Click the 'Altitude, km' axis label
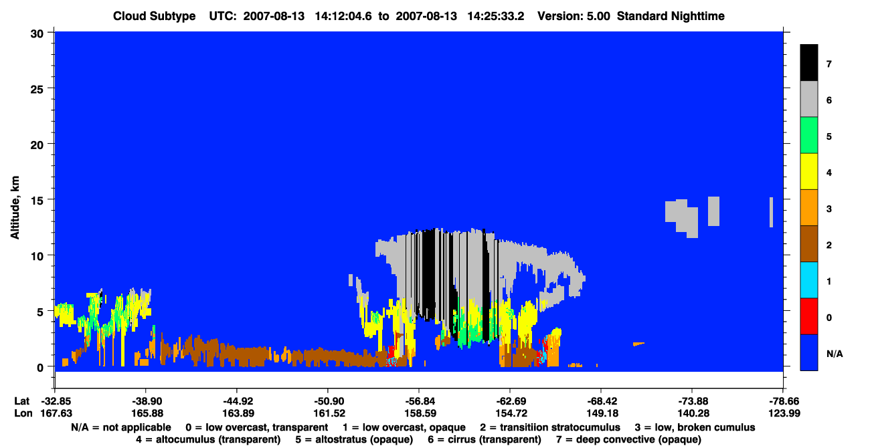The image size is (870, 446). [15, 208]
